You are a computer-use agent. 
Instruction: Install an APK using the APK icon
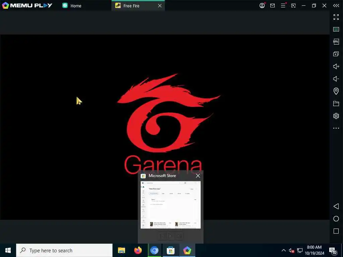tap(336, 41)
